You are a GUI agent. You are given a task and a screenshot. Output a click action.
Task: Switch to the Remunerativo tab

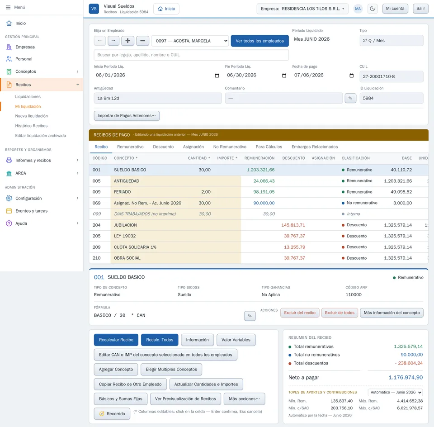pyautogui.click(x=130, y=147)
